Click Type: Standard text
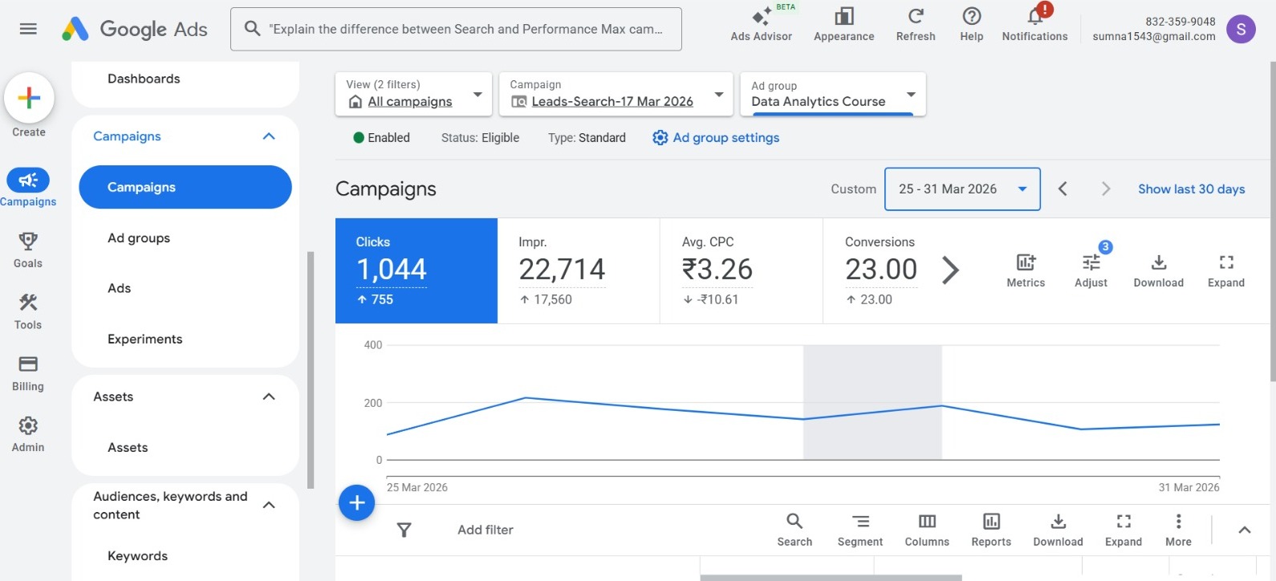 [587, 138]
